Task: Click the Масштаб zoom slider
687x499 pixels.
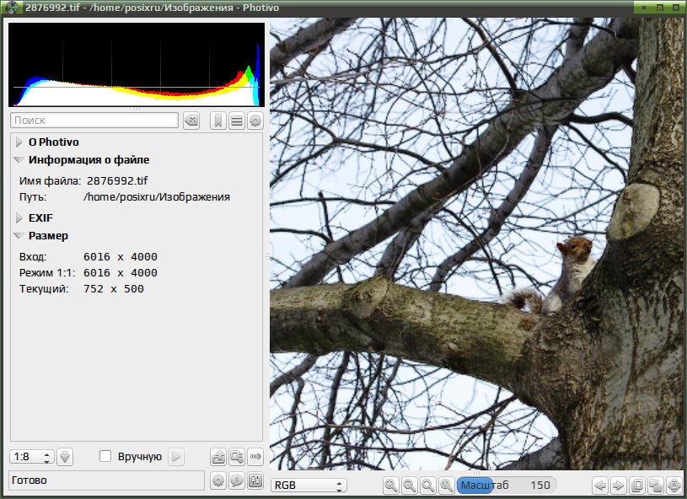Action: (507, 485)
